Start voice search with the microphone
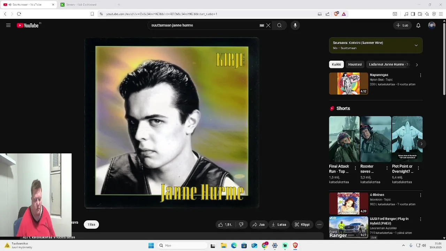Viewport: 446px width, 251px height. (x=295, y=25)
